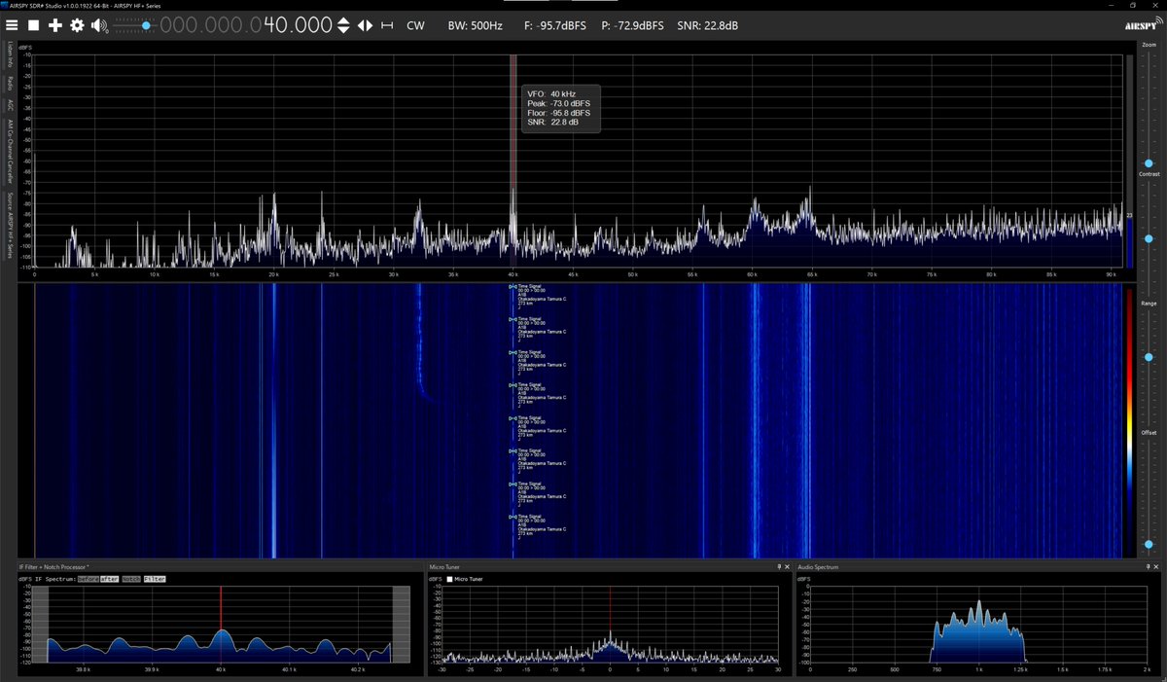The image size is (1167, 682).
Task: Toggle the step-size snap icon
Action: click(x=387, y=25)
